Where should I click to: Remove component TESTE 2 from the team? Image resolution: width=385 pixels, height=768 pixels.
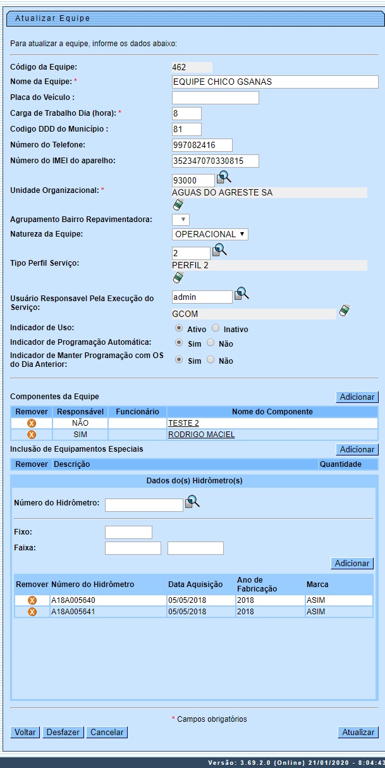32,423
